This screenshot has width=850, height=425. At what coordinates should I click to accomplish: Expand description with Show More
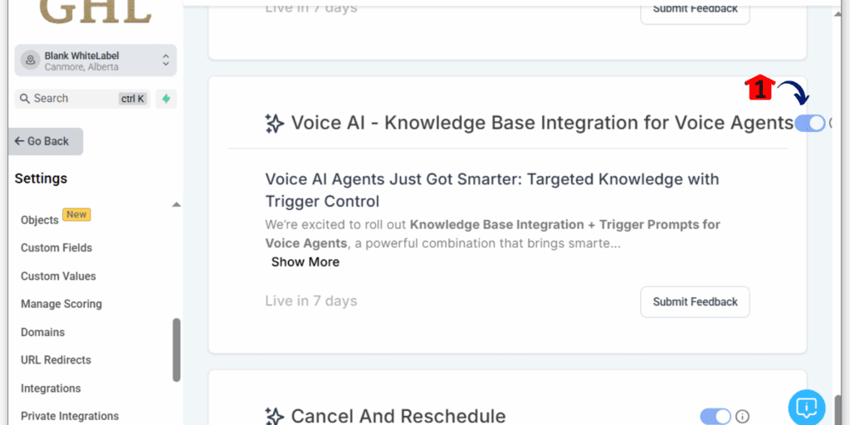[x=305, y=262]
